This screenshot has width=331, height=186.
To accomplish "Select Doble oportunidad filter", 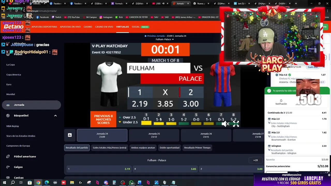I will (x=169, y=148).
